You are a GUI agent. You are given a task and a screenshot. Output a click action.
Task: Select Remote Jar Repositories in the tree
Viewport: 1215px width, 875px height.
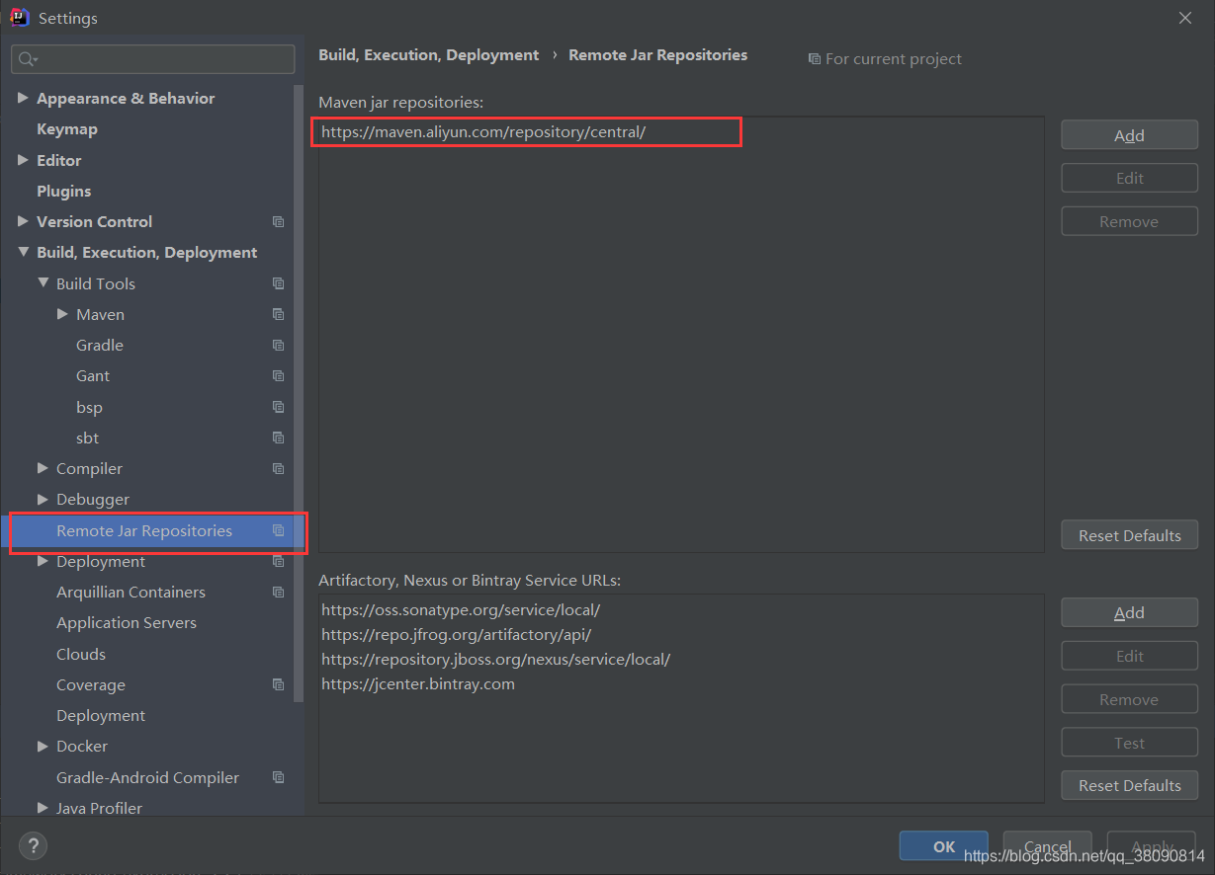tap(144, 530)
